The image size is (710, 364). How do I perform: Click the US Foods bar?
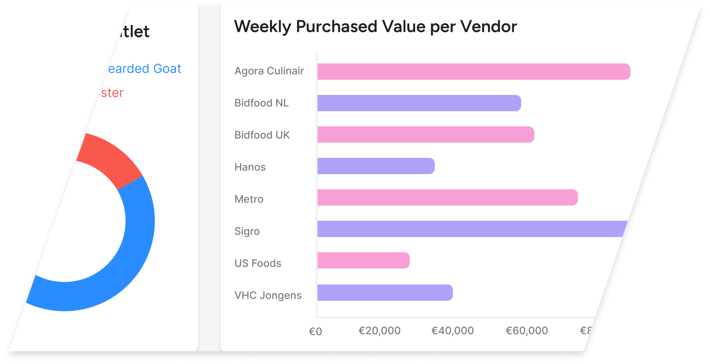point(363,260)
